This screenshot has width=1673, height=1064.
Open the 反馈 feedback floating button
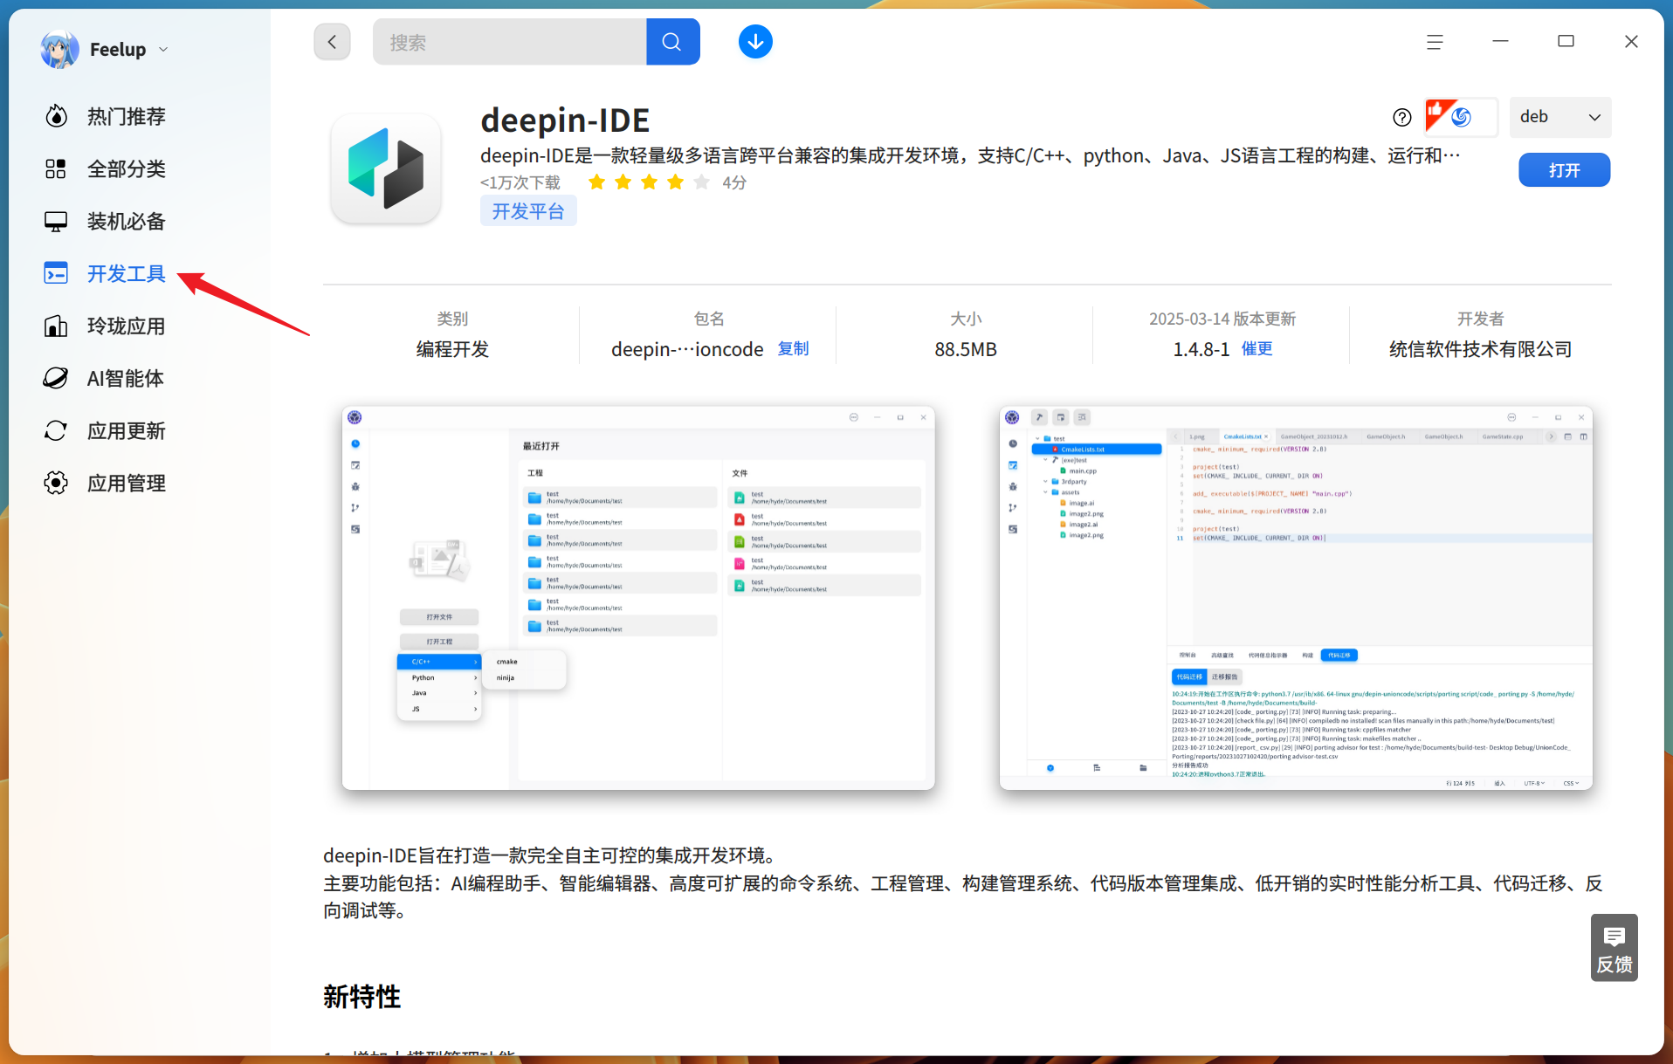tap(1614, 948)
